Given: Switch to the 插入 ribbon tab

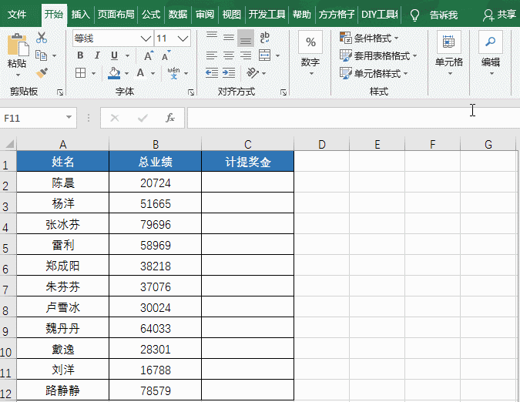Looking at the screenshot, I should point(80,14).
